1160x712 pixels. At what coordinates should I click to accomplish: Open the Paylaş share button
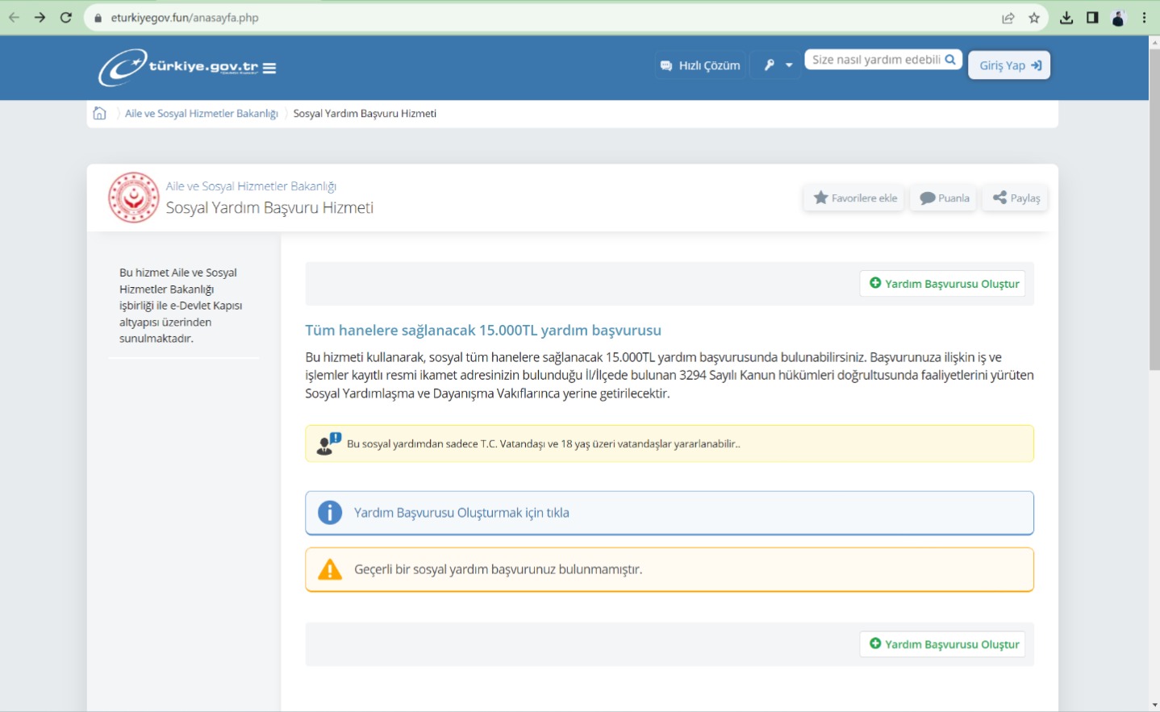tap(1016, 198)
